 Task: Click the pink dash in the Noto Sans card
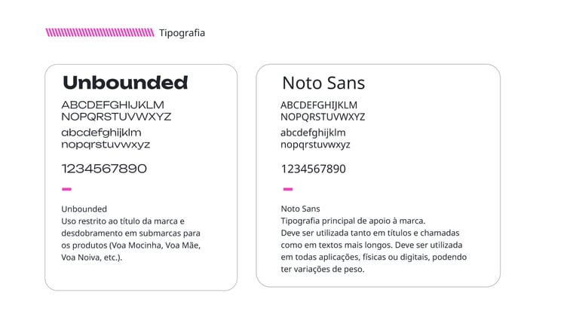[x=287, y=189]
